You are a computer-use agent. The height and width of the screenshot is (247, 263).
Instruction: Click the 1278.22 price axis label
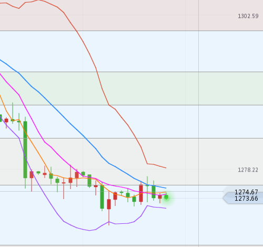pos(248,170)
